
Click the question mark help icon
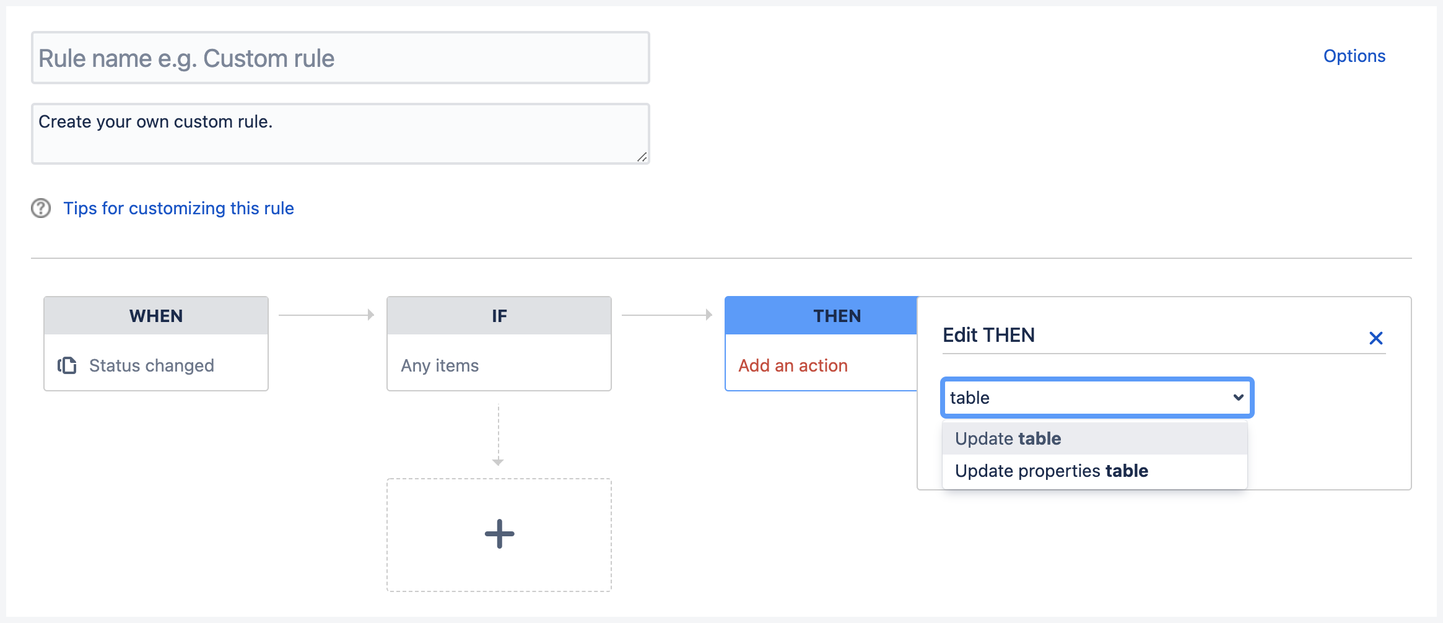point(41,208)
